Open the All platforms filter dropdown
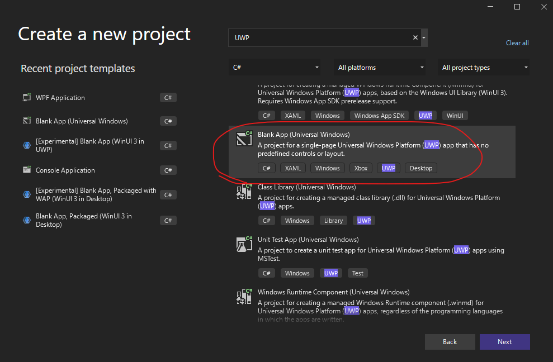This screenshot has height=362, width=553. coord(380,67)
